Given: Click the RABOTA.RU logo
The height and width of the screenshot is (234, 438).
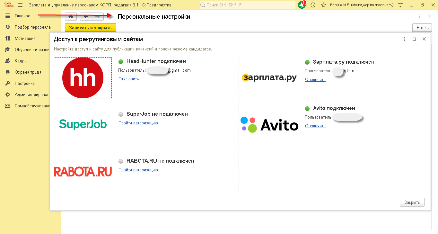Looking at the screenshot, I should click(x=83, y=171).
